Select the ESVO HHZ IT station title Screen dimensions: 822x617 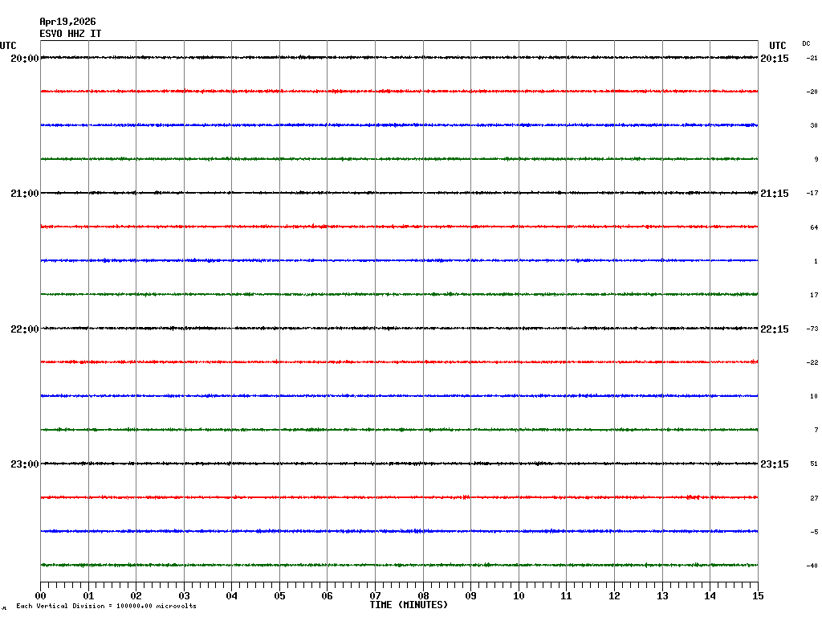point(71,34)
